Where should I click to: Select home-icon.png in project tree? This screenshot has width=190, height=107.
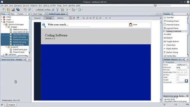coord(19,42)
